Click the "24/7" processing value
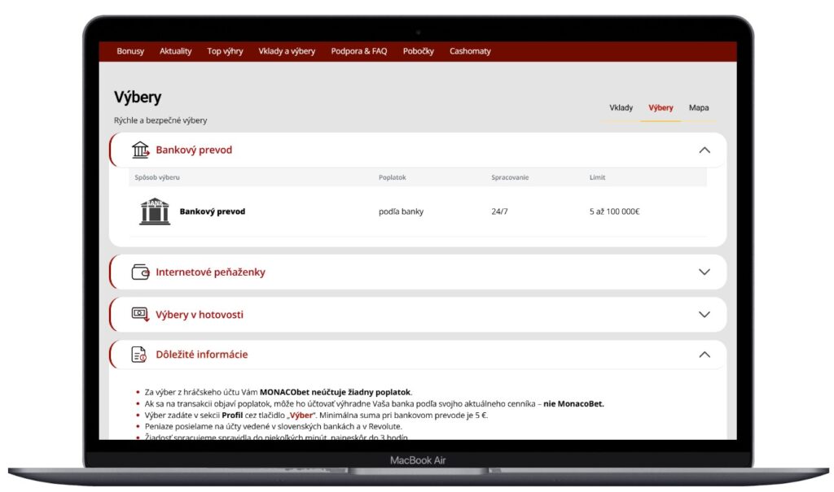 [x=499, y=211]
